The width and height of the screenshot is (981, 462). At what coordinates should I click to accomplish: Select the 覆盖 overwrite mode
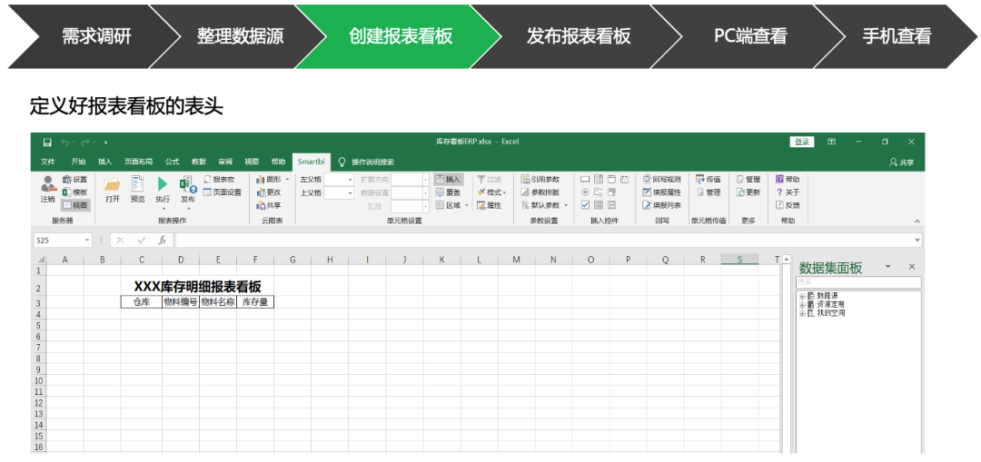click(448, 192)
